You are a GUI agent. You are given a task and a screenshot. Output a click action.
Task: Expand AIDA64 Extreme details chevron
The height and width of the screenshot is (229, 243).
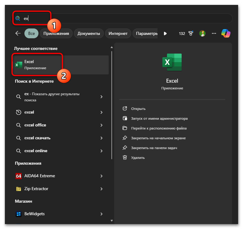pyautogui.click(x=101, y=176)
